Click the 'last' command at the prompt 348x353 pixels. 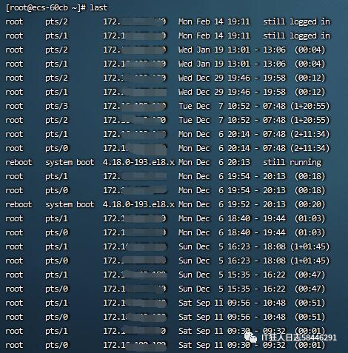[98, 7]
